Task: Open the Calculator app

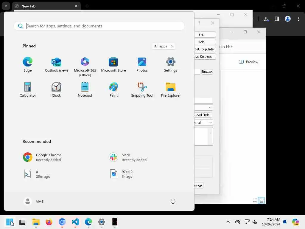Action: [28, 89]
